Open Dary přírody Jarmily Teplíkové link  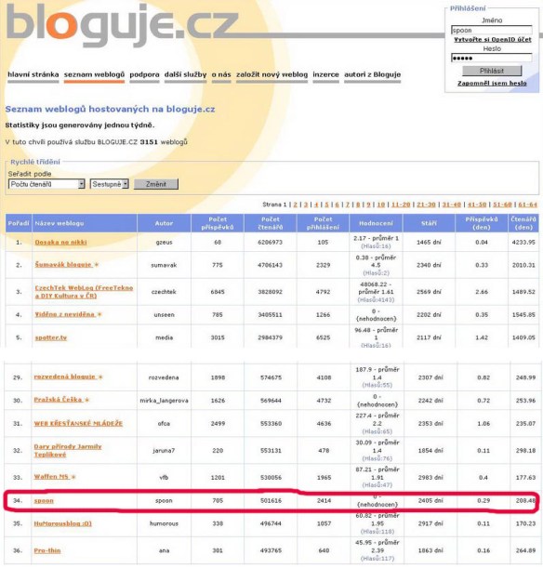[x=68, y=450]
